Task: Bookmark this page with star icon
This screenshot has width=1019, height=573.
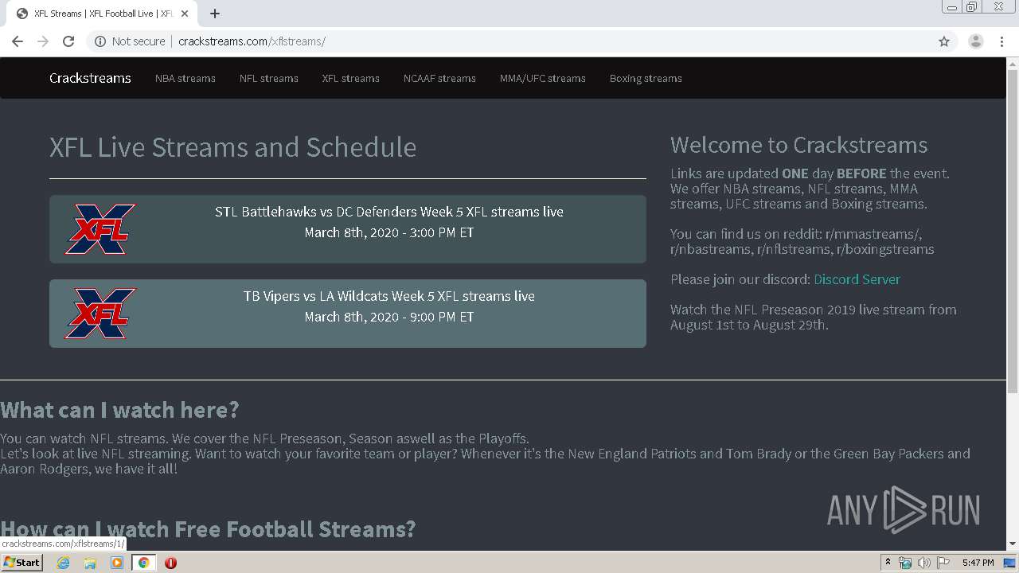Action: pyautogui.click(x=944, y=41)
